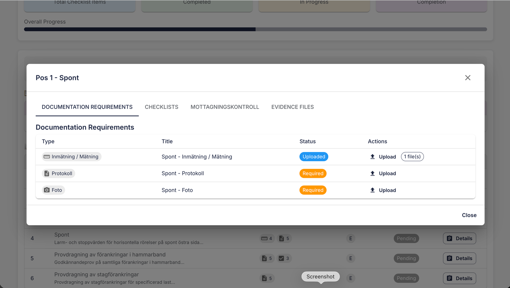510x288 pixels.
Task: Open Details for Provdragning av stagförankringar
Action: point(459,278)
